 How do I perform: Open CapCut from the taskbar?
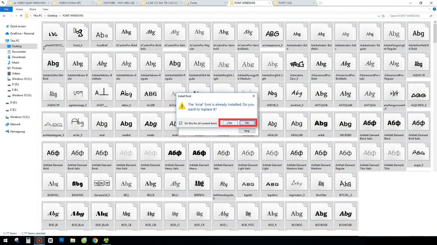pos(50,240)
